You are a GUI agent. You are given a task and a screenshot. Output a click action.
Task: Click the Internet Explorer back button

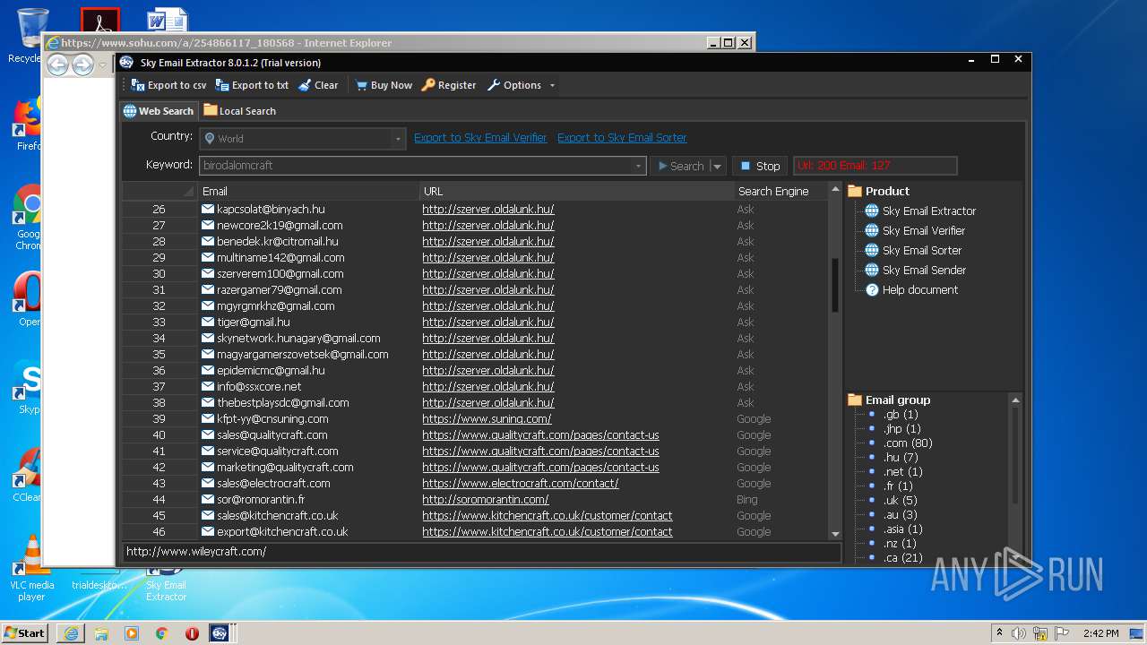[x=57, y=64]
